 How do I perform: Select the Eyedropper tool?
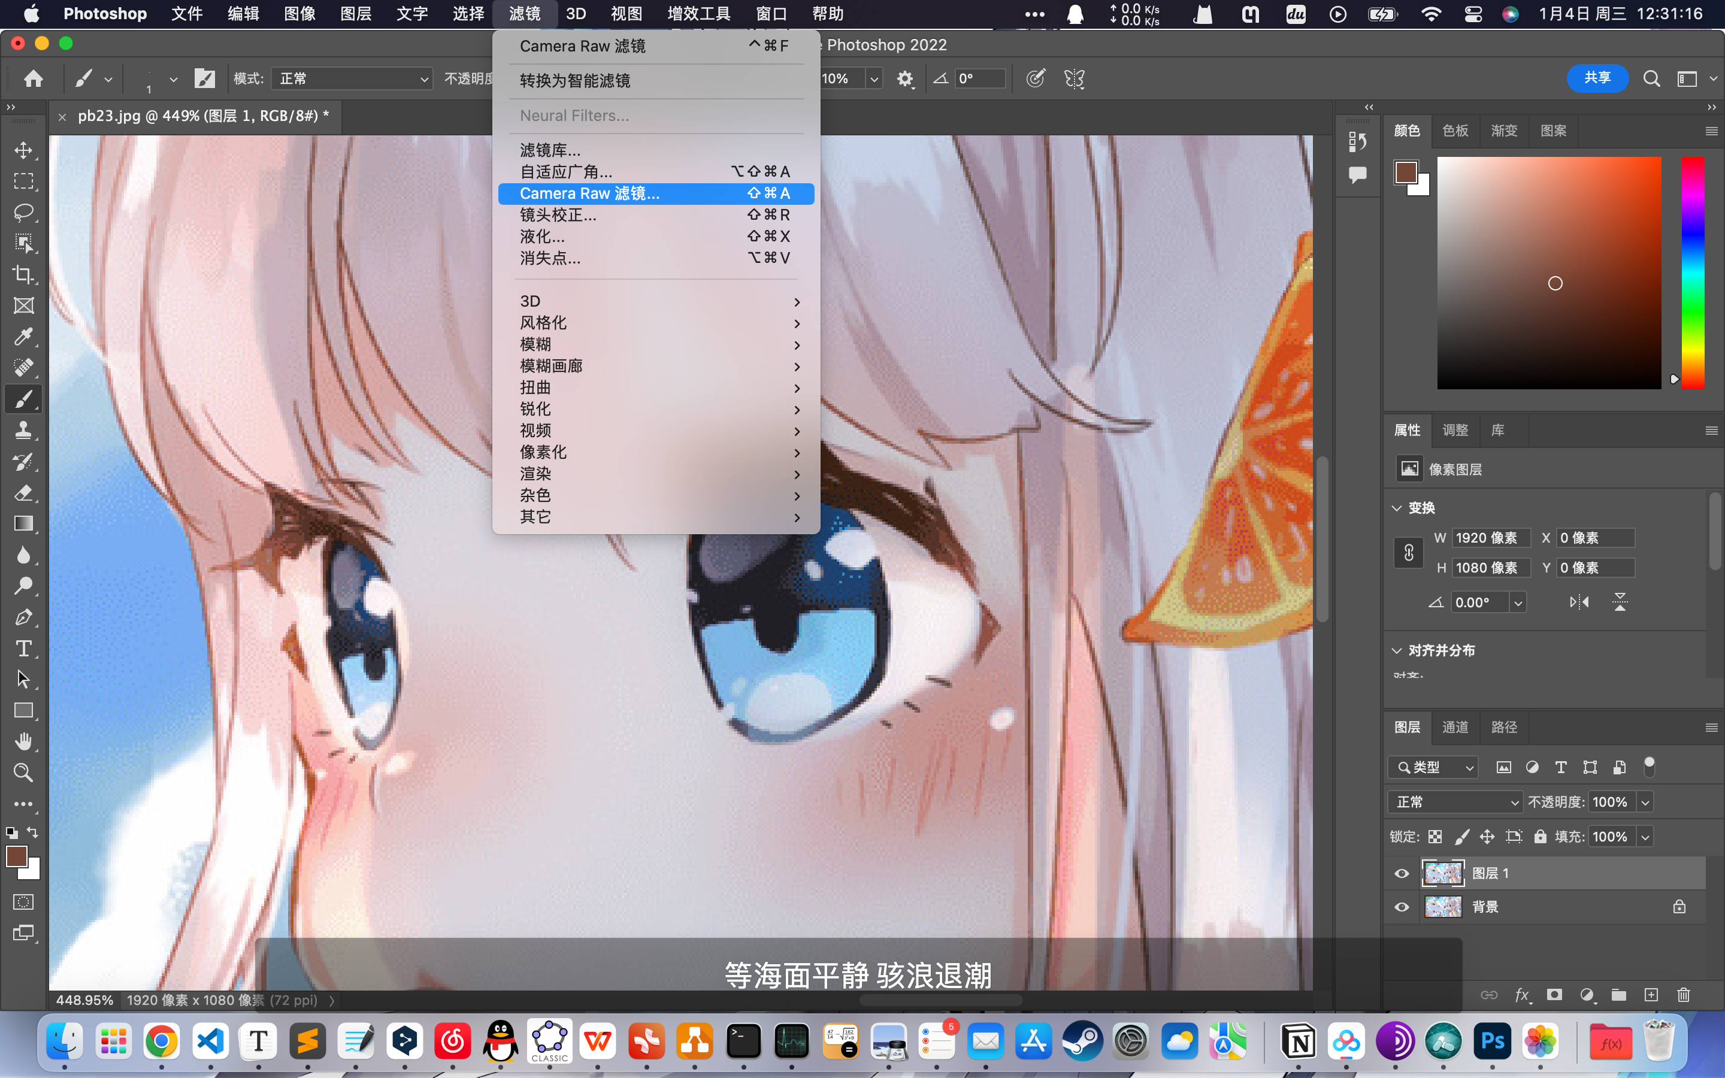click(x=23, y=337)
